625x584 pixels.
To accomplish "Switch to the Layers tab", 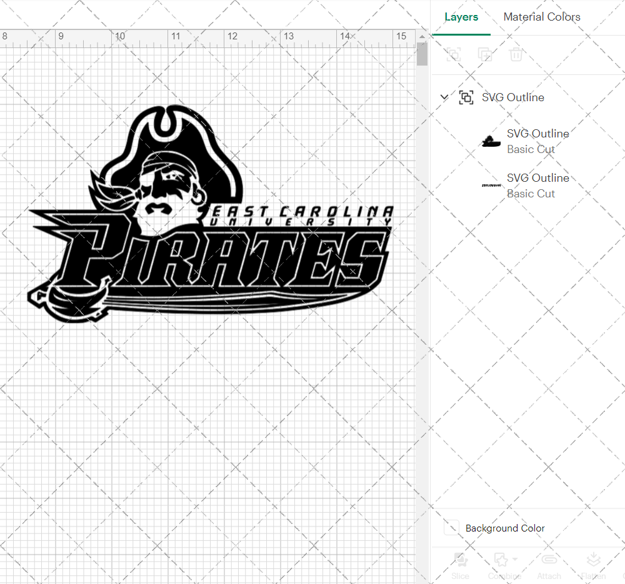I will tap(461, 17).
